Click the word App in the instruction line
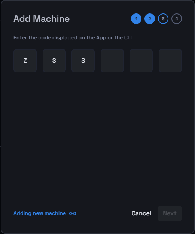The height and width of the screenshot is (234, 195). pyautogui.click(x=101, y=38)
